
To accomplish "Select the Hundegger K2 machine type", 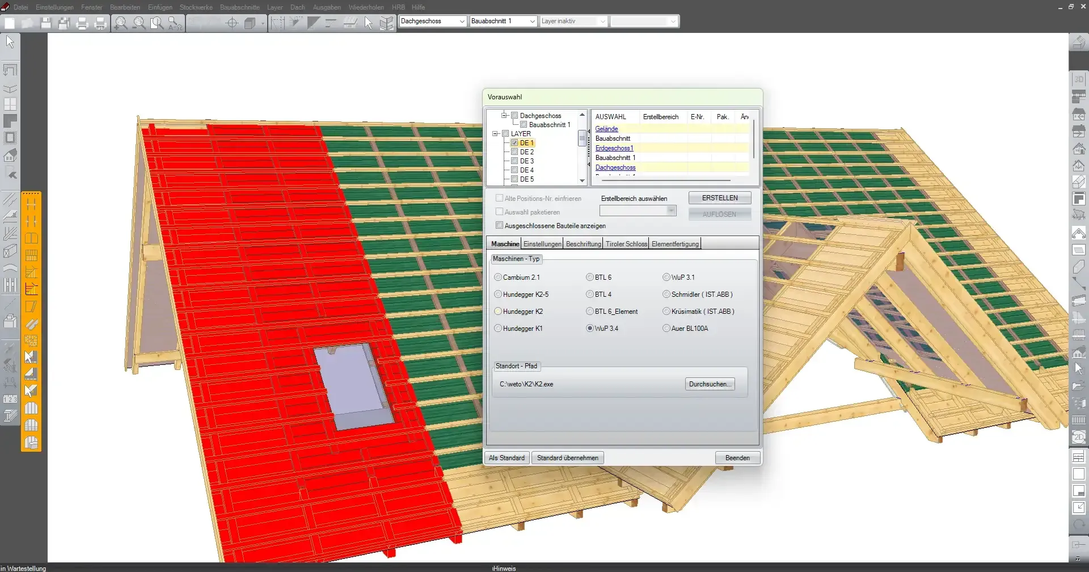I will click(498, 312).
